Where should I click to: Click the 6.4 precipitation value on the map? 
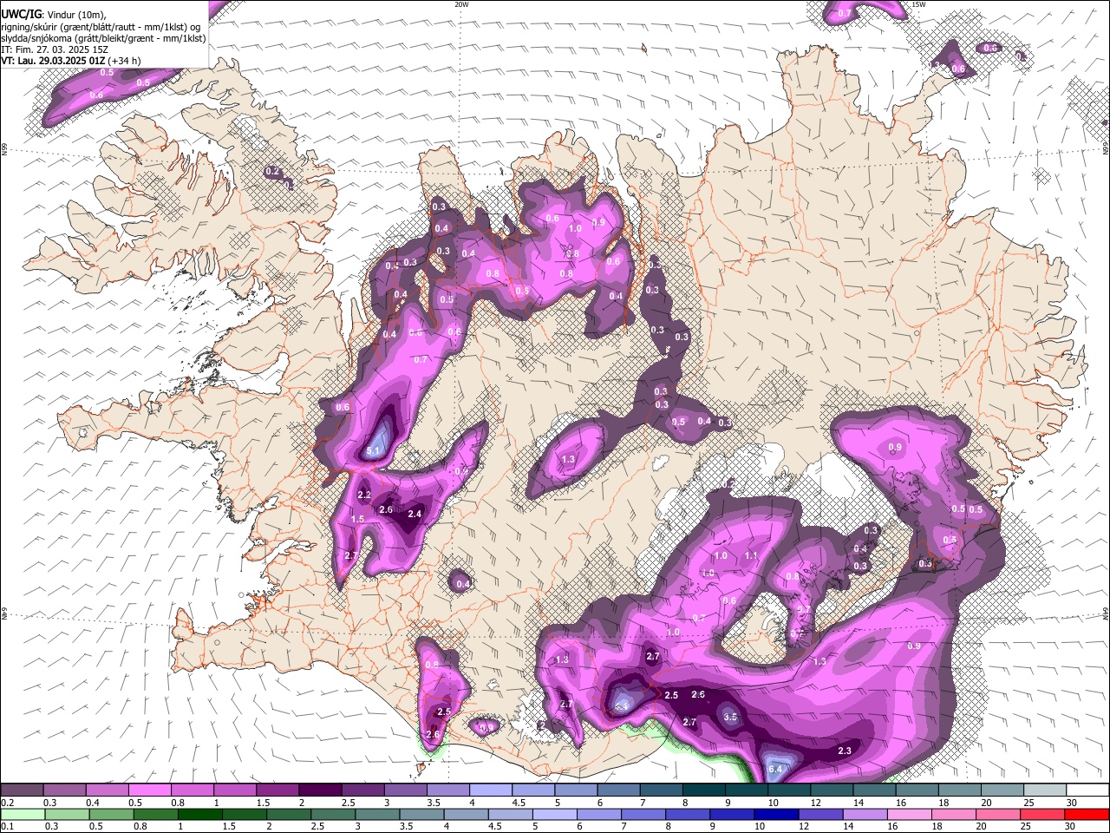point(776,769)
